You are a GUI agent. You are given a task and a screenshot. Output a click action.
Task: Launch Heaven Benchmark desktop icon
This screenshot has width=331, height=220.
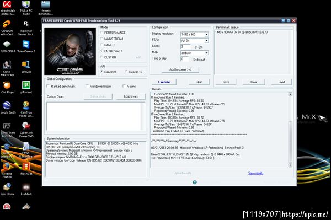click(x=45, y=8)
